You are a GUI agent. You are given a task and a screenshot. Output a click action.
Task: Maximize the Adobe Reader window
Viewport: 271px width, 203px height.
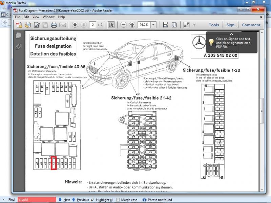[x=248, y=9]
